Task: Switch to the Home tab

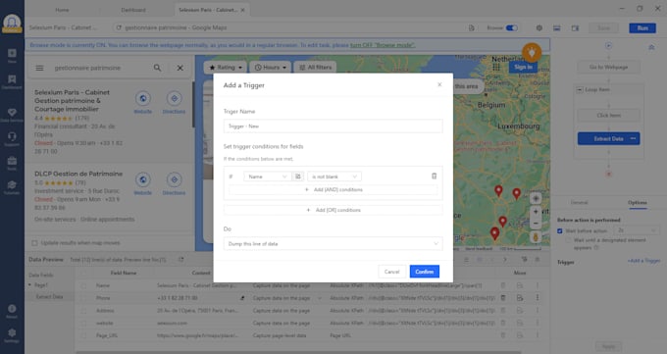Action: 62,10
